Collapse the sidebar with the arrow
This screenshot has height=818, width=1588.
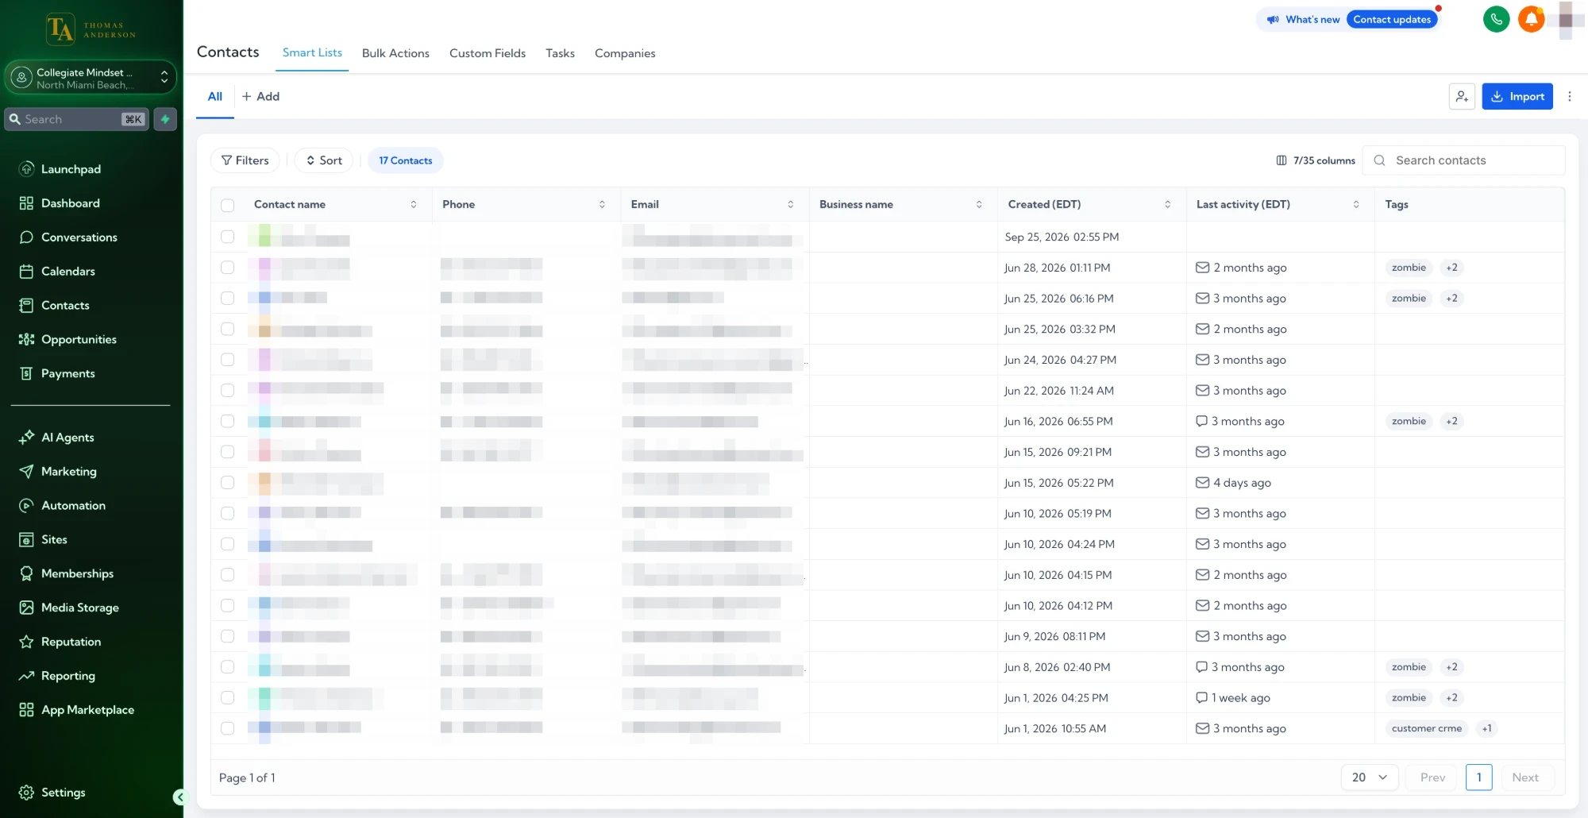tap(180, 797)
